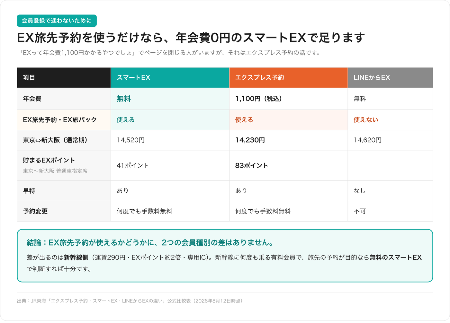Click the EX旅先予約・EX旅パック row label
Image resolution: width=450 pixels, height=323 pixels.
(64, 120)
